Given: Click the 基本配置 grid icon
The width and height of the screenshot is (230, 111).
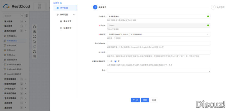Looking at the screenshot, I should tap(58, 8).
